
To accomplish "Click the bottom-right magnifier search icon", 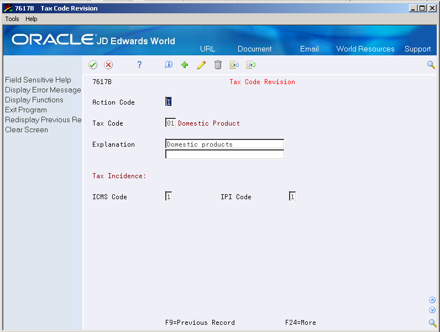I will point(432,323).
